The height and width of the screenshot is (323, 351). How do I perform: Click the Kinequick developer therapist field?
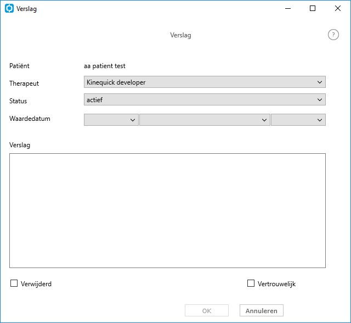[x=205, y=82]
